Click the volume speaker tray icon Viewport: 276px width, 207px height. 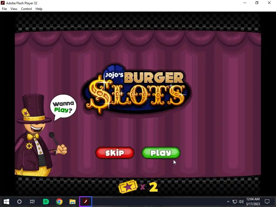click(x=241, y=202)
